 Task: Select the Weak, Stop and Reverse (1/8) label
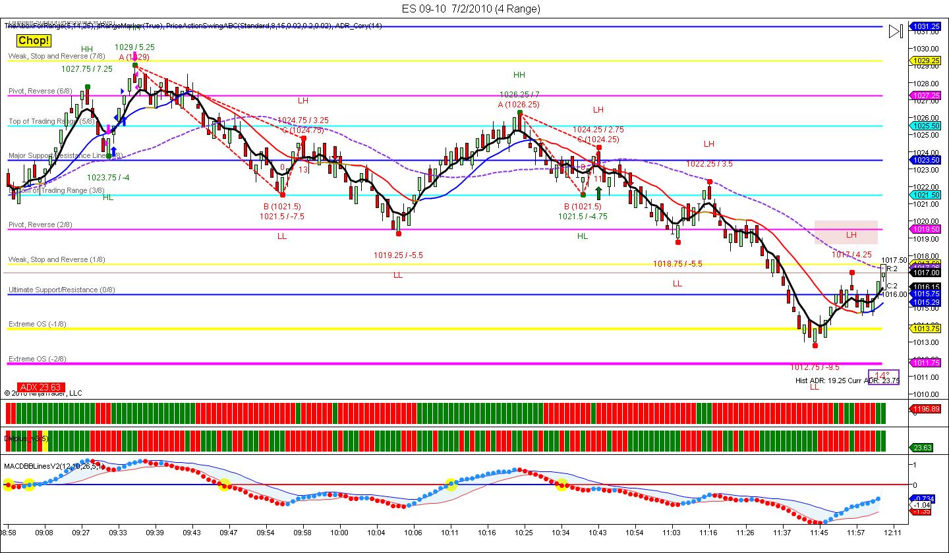click(57, 259)
